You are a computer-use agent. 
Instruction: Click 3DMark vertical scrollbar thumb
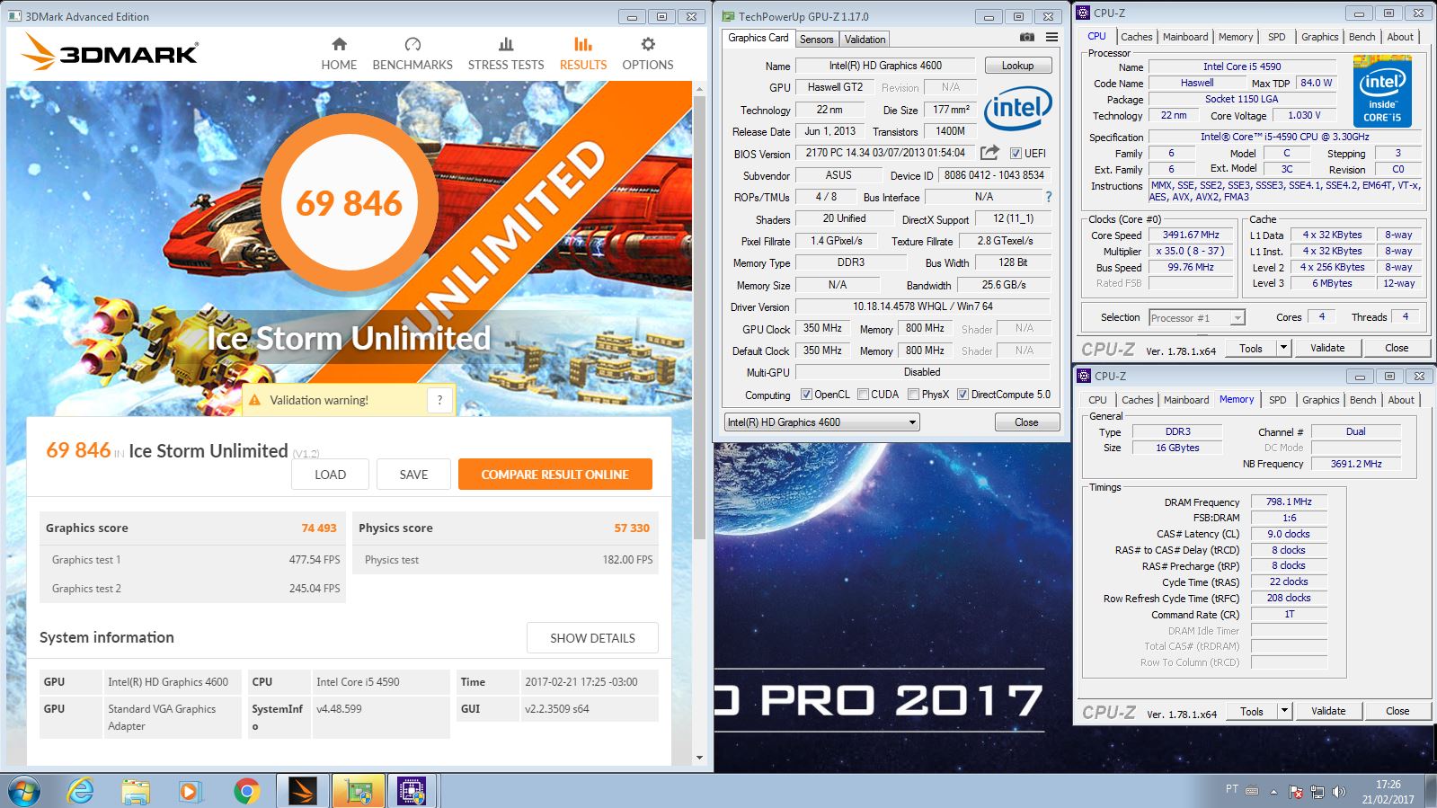(x=699, y=317)
